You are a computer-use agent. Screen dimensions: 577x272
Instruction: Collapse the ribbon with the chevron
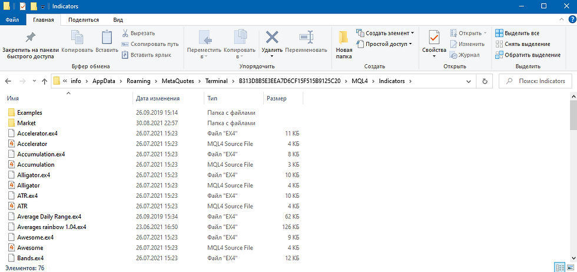[x=561, y=19]
